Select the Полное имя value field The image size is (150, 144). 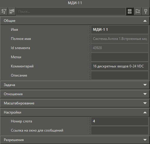click(120, 39)
